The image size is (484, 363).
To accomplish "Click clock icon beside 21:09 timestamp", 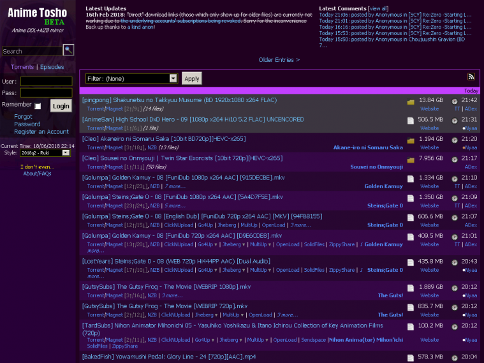I will pyautogui.click(x=455, y=198).
